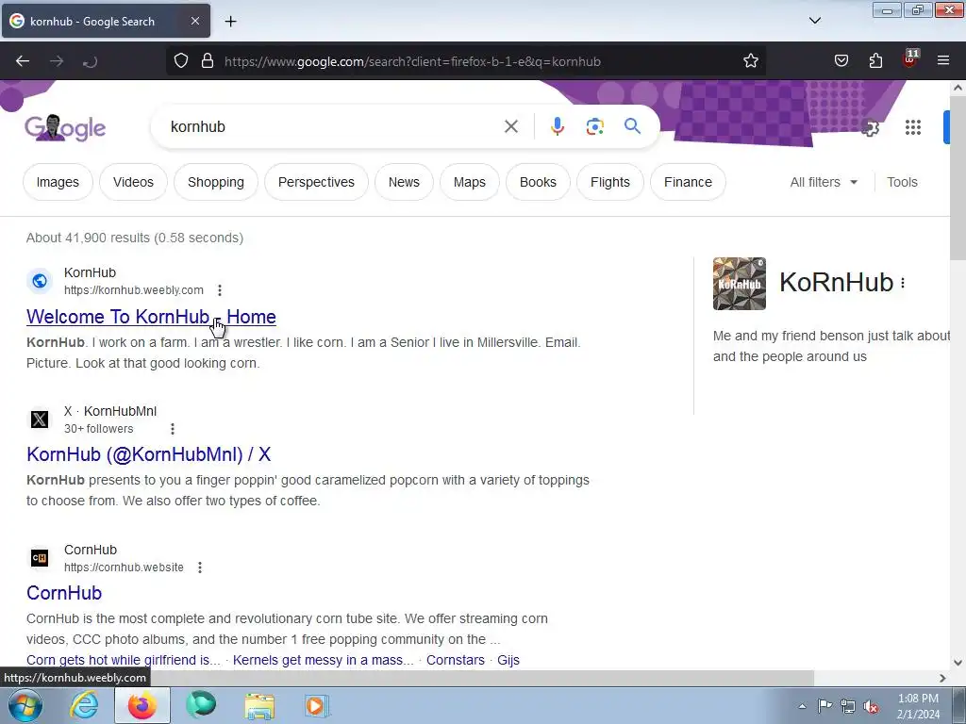
Task: Search by image with Google Lens
Action: click(x=594, y=127)
